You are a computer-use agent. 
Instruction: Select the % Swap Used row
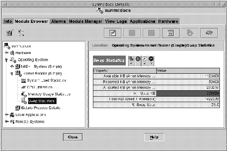click(156, 105)
